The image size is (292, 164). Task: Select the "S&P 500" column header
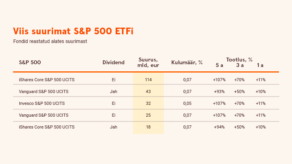[30, 62]
